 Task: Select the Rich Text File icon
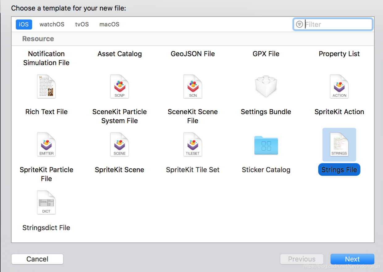point(46,86)
